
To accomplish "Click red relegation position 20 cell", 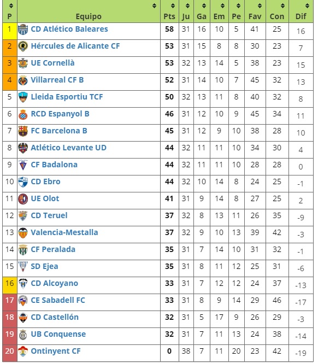I will 10,353.
